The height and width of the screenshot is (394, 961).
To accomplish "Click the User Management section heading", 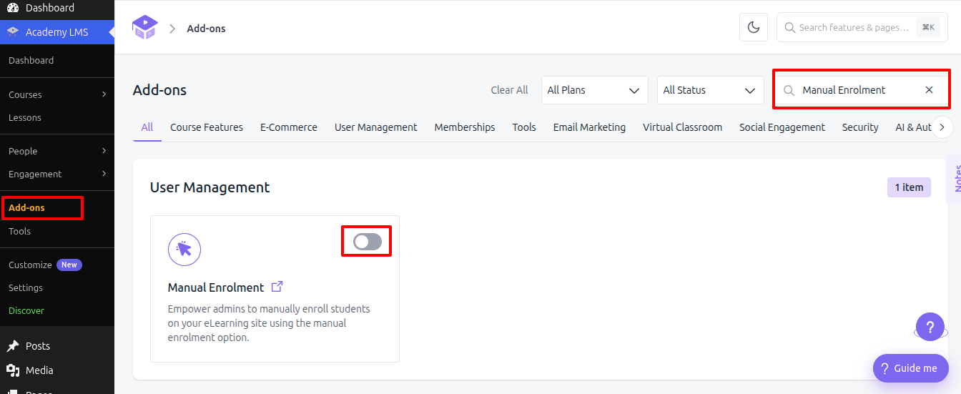I will [x=210, y=187].
